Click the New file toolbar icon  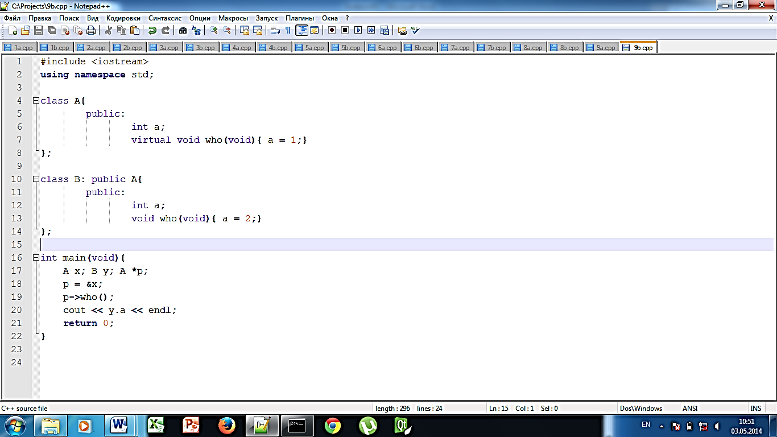click(x=12, y=30)
